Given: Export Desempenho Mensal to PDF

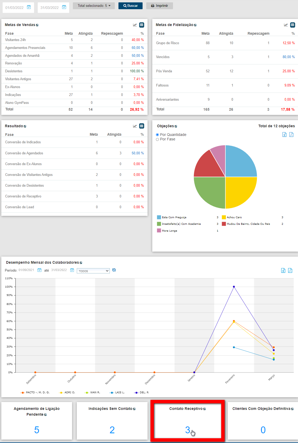Looking at the screenshot, I should [290, 271].
